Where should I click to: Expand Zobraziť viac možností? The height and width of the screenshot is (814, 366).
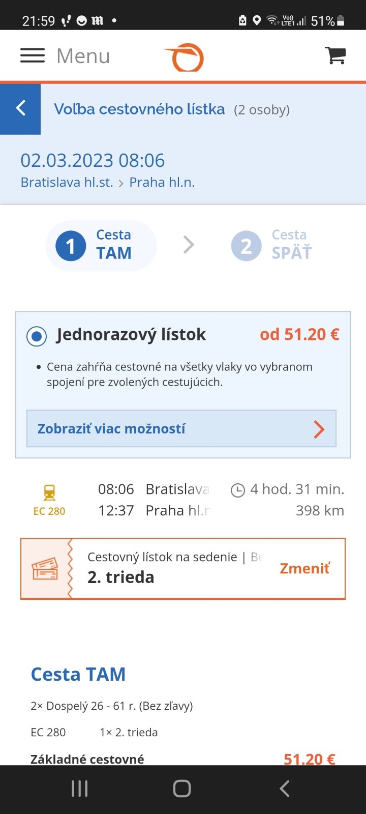click(181, 429)
